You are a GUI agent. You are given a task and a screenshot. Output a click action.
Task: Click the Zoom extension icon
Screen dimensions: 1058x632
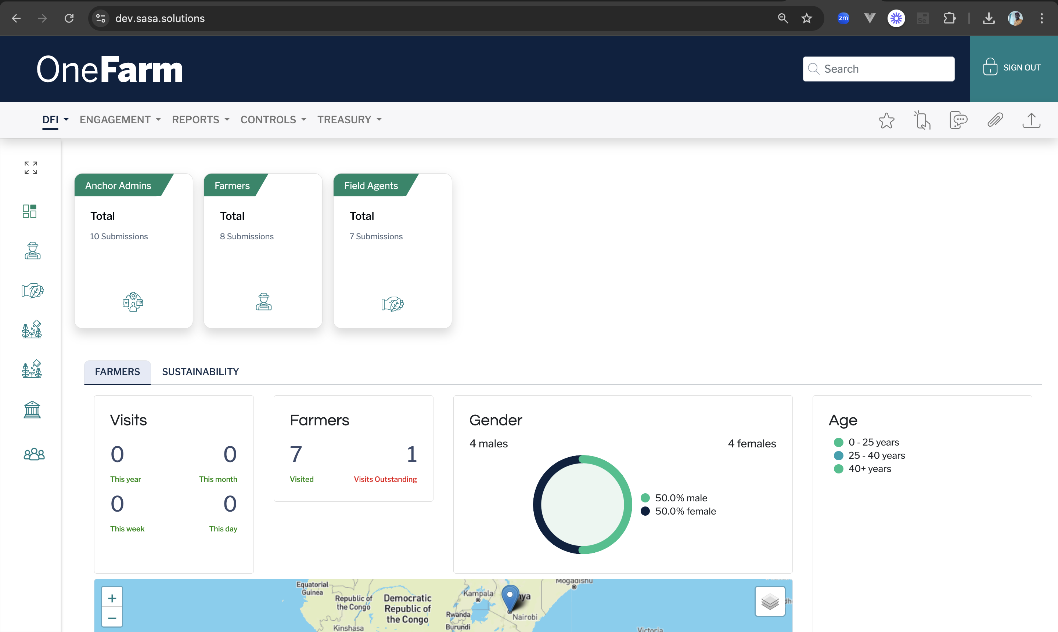(x=843, y=18)
